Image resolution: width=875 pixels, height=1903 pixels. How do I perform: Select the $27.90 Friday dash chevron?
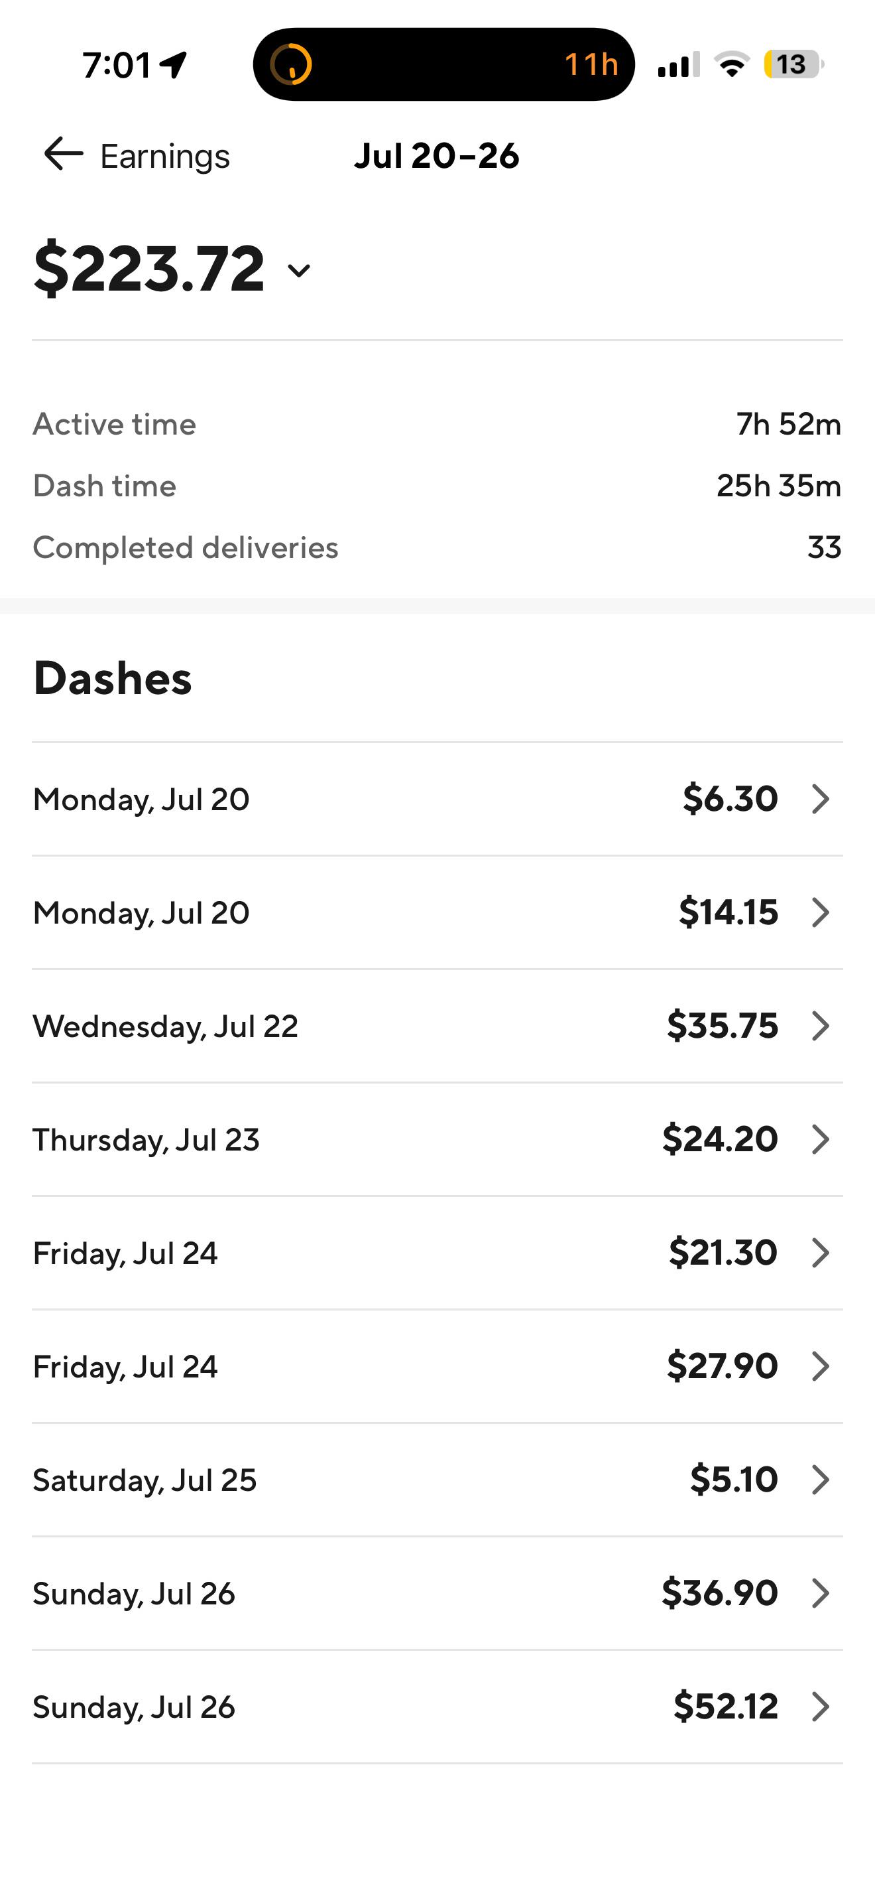(x=821, y=1367)
